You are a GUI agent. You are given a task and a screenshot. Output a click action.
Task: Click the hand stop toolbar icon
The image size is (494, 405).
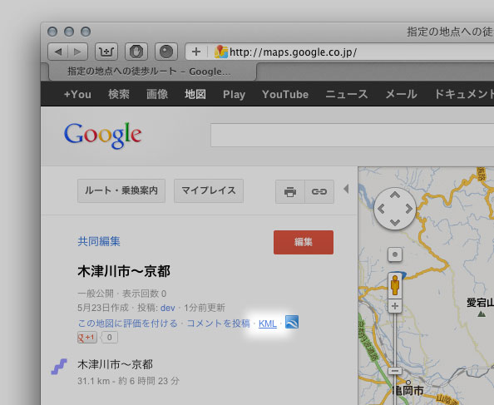(x=136, y=52)
